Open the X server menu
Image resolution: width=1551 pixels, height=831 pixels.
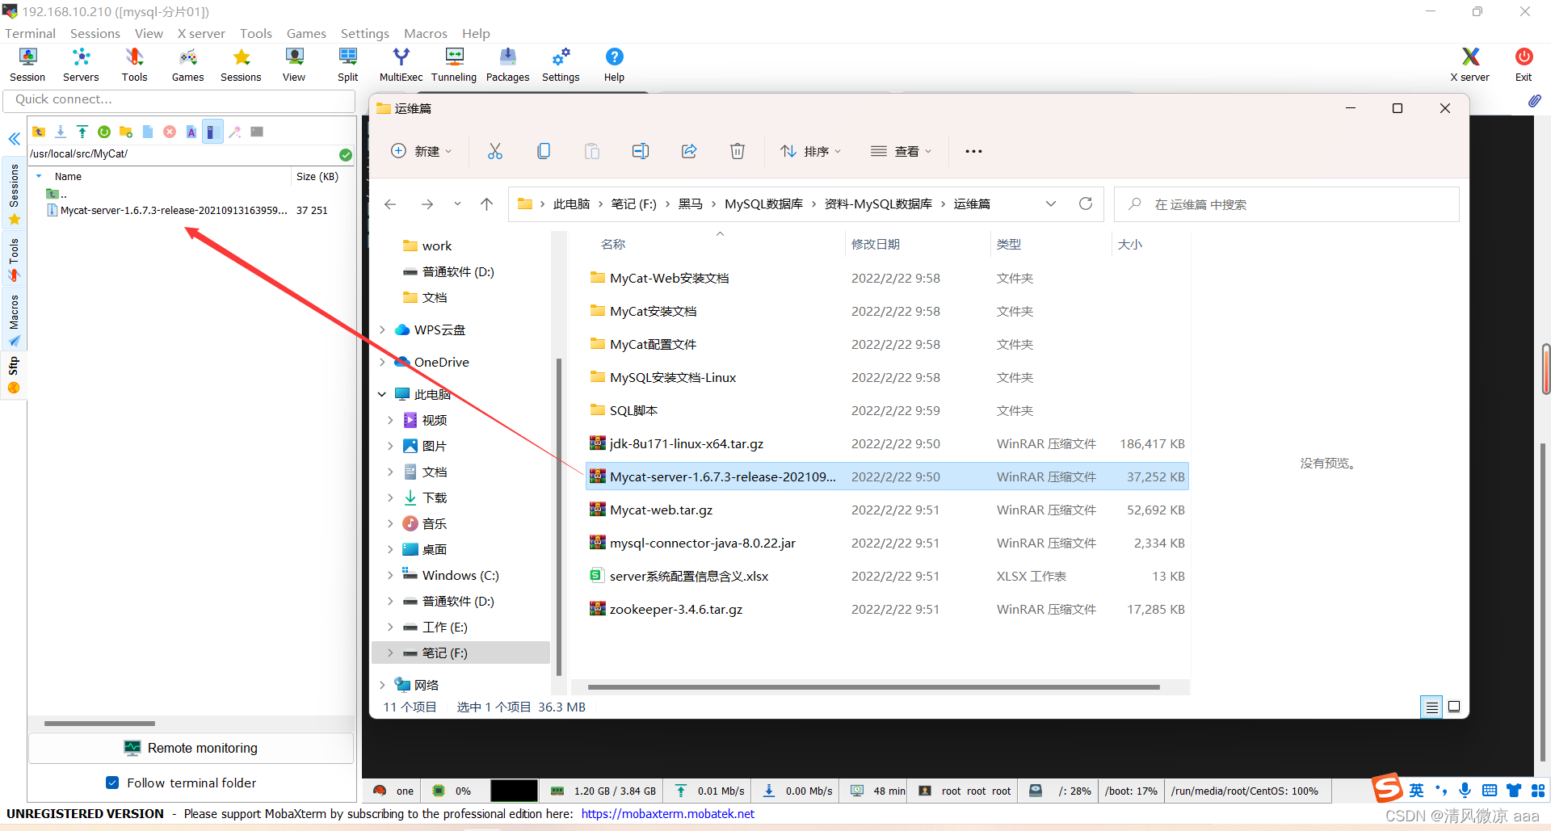(x=201, y=33)
